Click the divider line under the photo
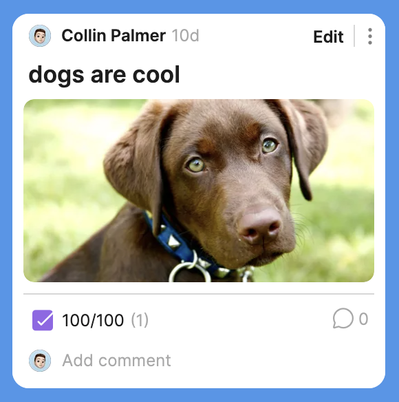399x402 pixels. click(x=199, y=294)
